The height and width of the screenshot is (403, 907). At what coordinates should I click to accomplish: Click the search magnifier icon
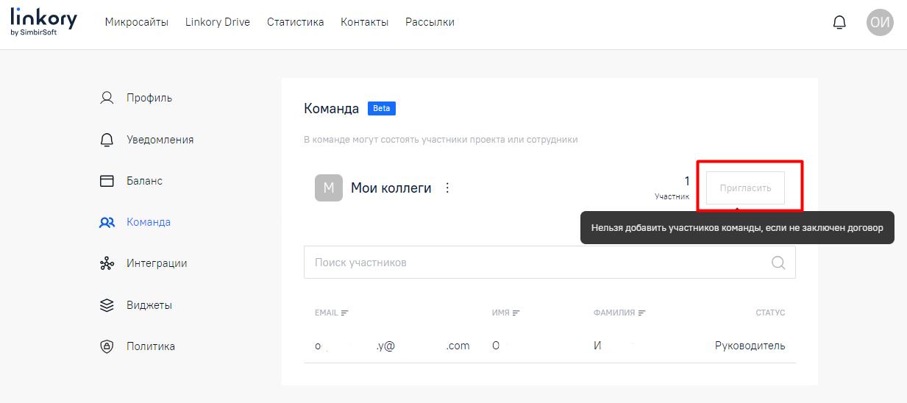[x=778, y=263]
